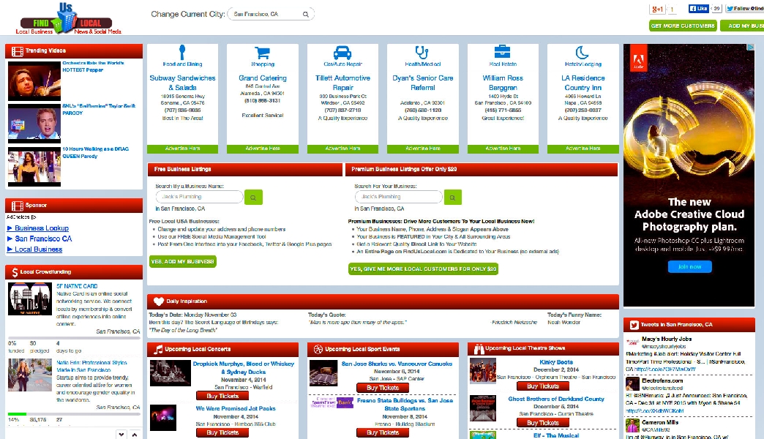
Task: Select the Car/Auto Repair car icon
Action: coord(342,53)
